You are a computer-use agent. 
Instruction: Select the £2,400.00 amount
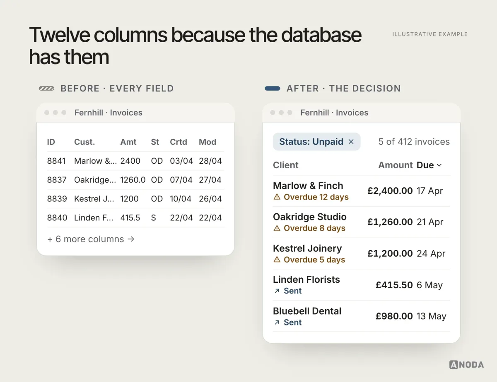click(390, 191)
